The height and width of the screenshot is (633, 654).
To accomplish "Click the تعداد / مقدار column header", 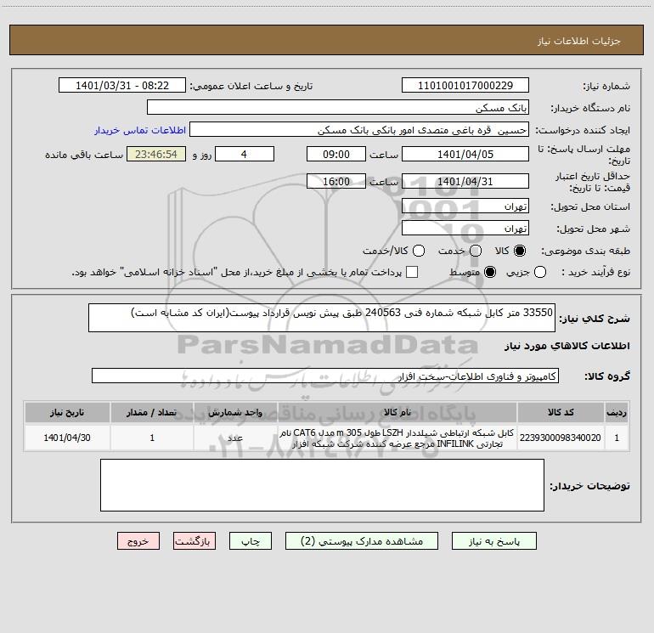I will (x=152, y=412).
